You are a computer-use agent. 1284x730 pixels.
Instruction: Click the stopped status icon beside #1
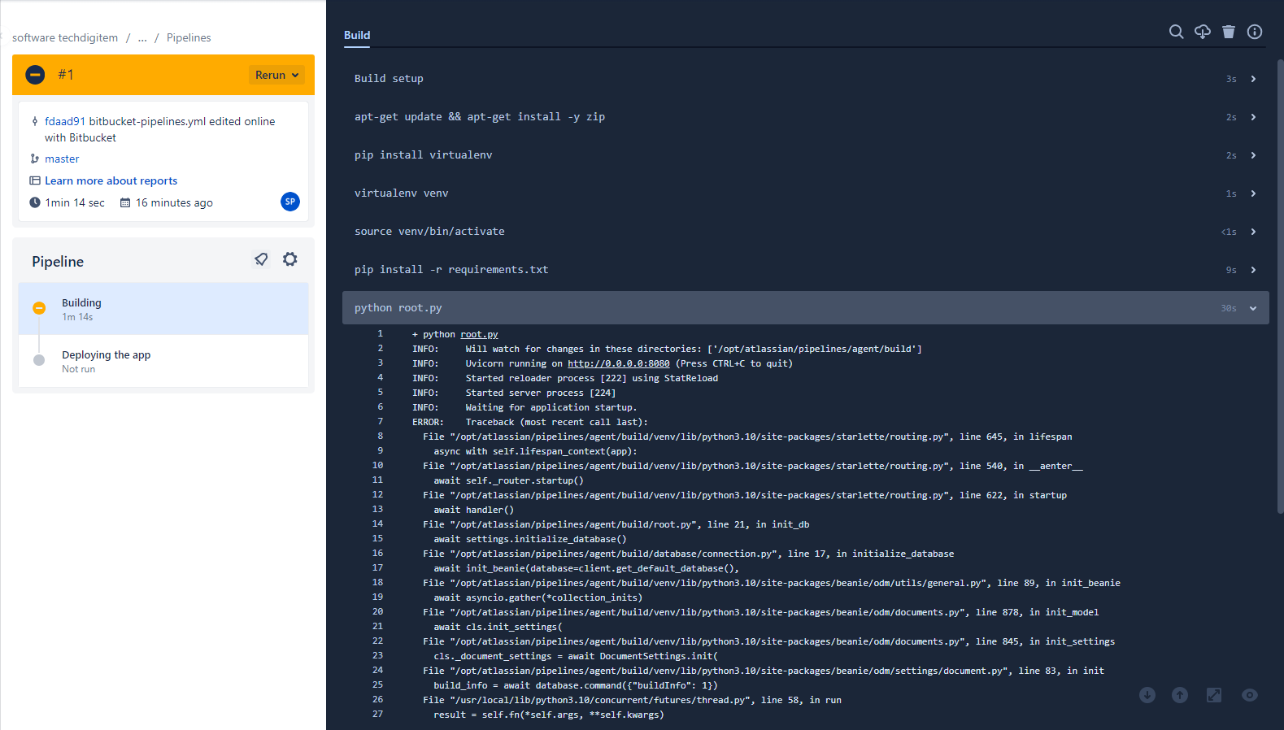[x=35, y=75]
